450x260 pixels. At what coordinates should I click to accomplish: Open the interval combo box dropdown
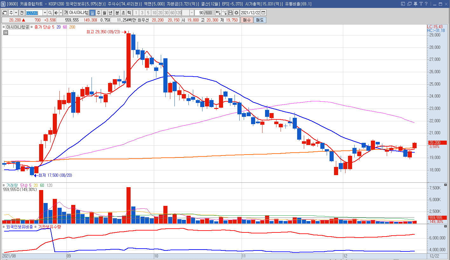click(192, 13)
